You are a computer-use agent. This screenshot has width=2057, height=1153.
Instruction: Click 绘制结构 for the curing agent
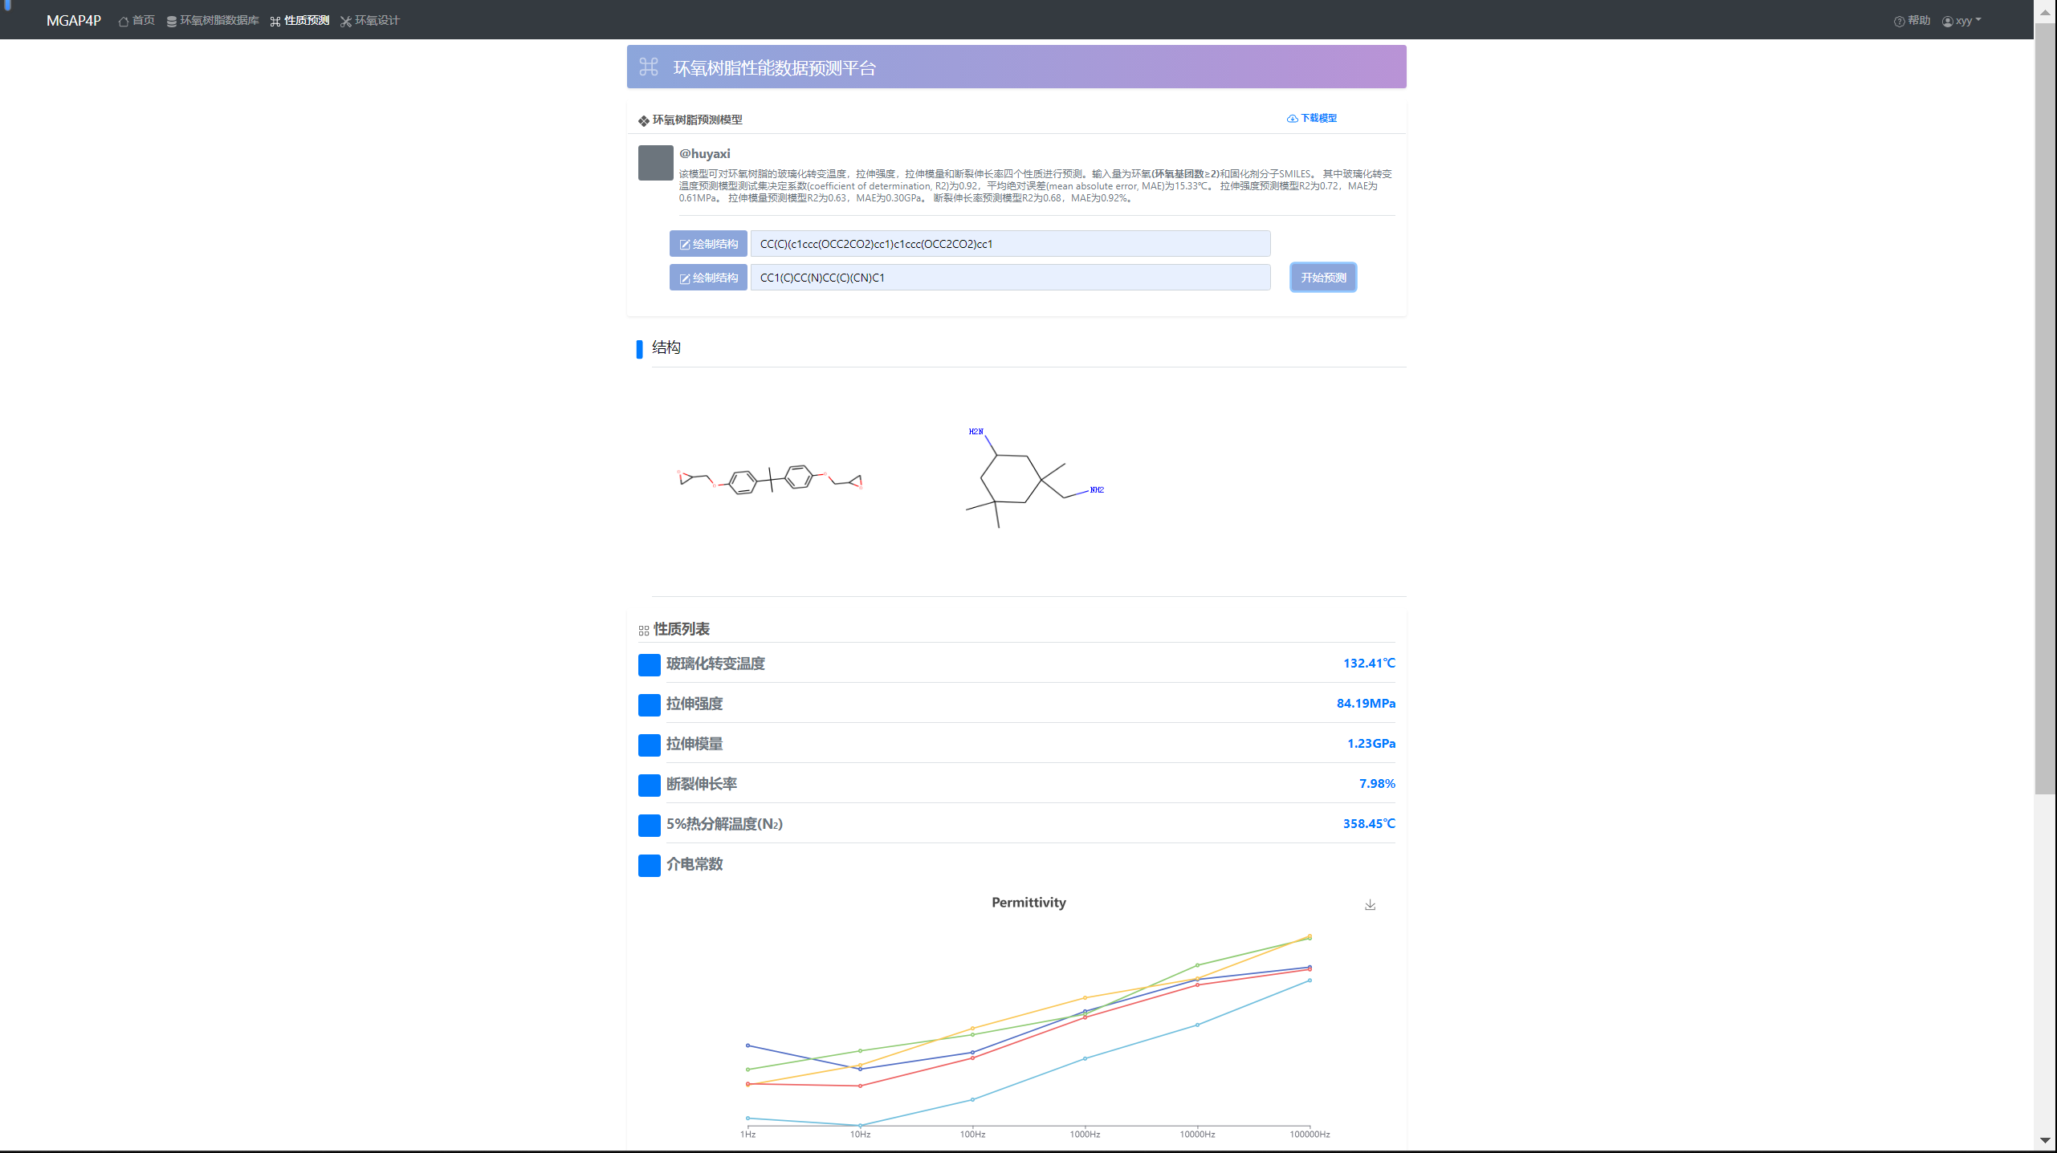click(708, 278)
